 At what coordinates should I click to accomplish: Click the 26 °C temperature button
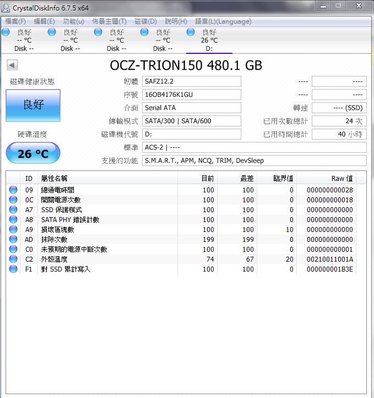(x=33, y=153)
